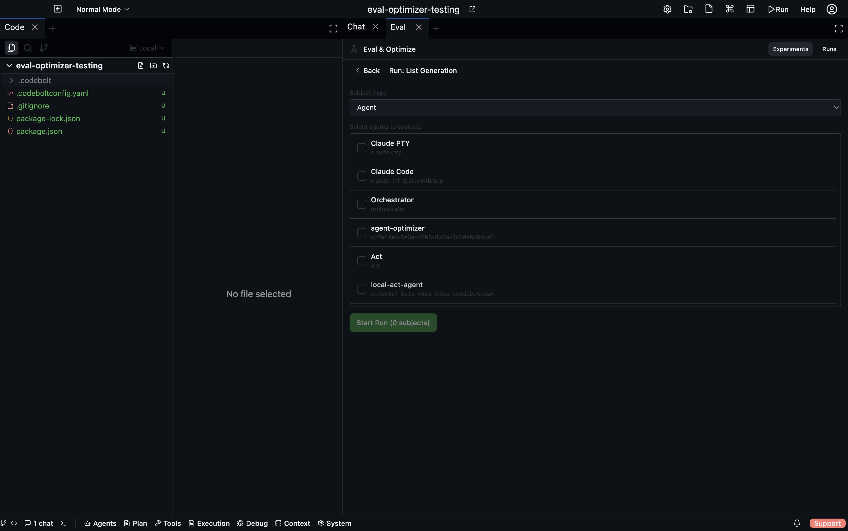This screenshot has height=531, width=848.
Task: Check the Orchestrator agent for evaluation
Action: coord(361,204)
